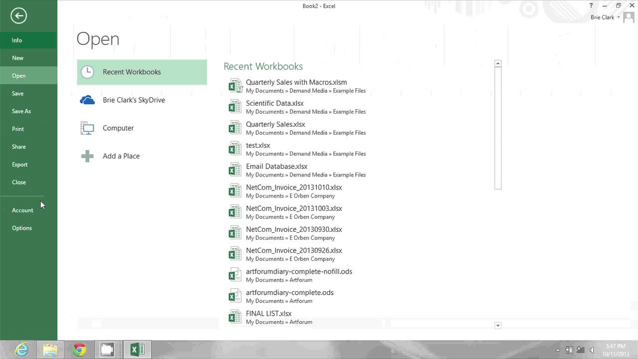Choose Save in the sidebar

(28, 93)
